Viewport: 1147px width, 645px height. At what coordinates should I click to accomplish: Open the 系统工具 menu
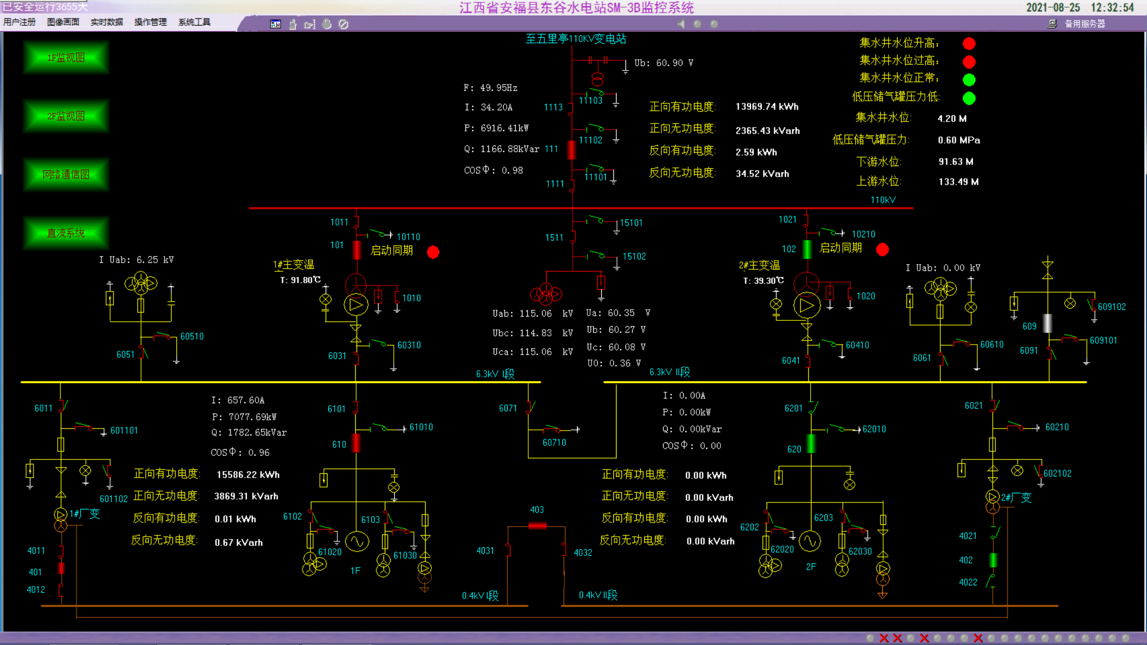194,22
